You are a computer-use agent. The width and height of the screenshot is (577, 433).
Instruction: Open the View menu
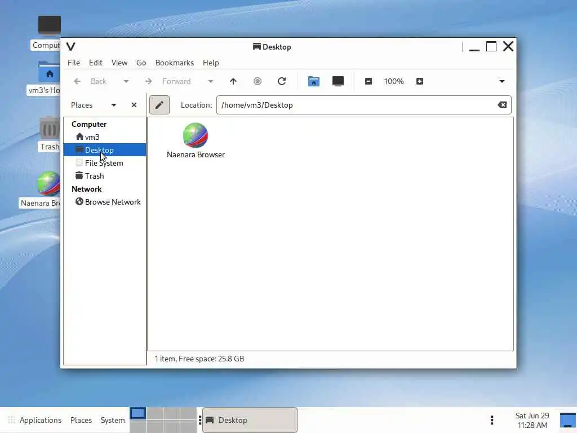coord(119,63)
